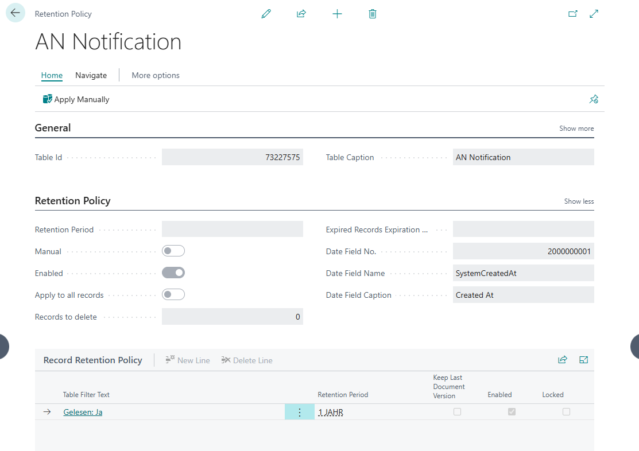The image size is (639, 451).
Task: Click the share icon in header
Action: click(x=301, y=14)
